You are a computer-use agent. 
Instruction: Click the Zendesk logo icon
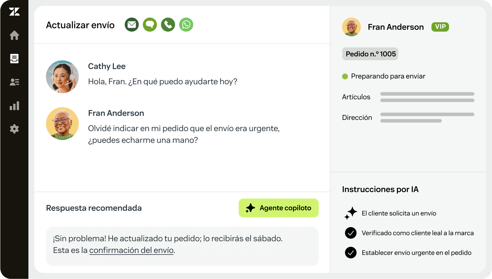14,12
